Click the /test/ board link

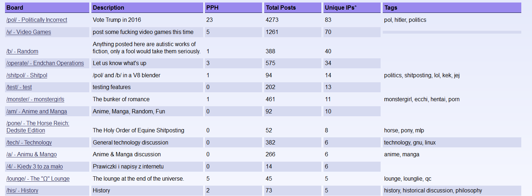click(19, 87)
